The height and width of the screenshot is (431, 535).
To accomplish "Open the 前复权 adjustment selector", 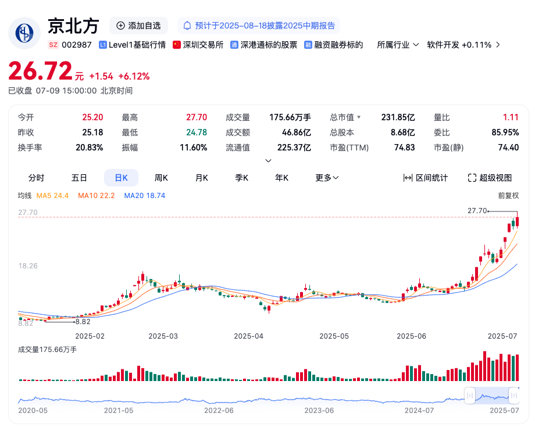I will (x=508, y=195).
